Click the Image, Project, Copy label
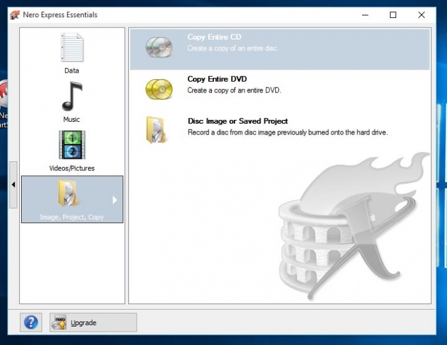This screenshot has width=447, height=345. pos(72,217)
